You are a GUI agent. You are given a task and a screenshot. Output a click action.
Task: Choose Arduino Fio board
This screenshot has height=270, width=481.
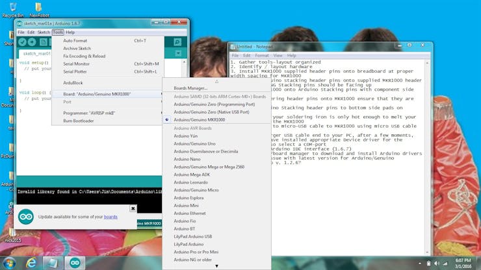[x=216, y=221]
